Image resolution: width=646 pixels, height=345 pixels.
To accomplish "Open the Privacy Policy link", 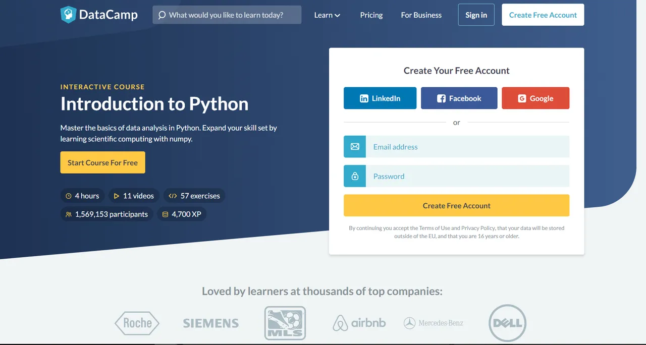I will point(478,228).
